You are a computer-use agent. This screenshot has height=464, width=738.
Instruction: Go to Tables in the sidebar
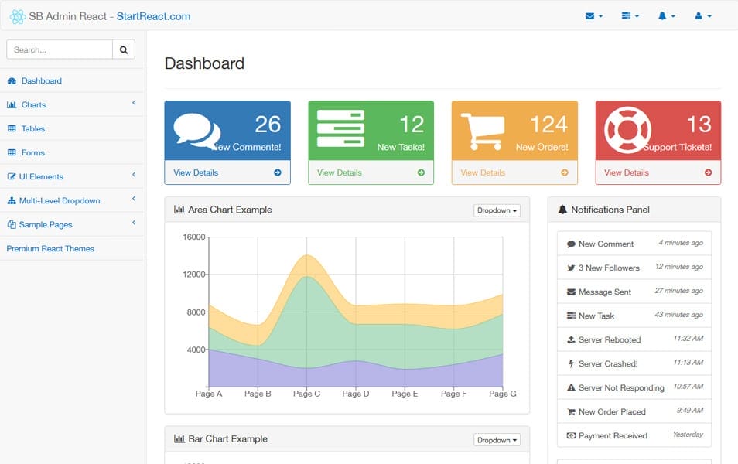(32, 128)
